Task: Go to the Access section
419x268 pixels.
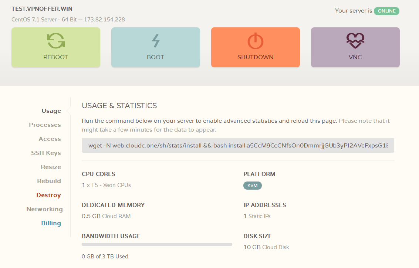Action: [x=50, y=139]
